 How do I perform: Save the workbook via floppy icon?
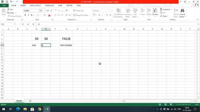click(x=7, y=2)
